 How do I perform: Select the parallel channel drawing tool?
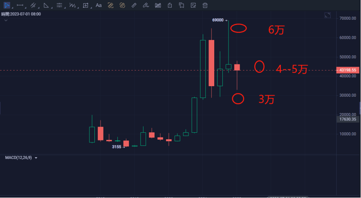33,5
